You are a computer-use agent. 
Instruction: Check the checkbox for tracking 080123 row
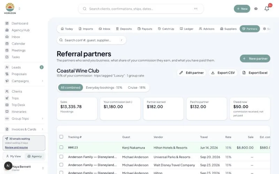pos(61,147)
